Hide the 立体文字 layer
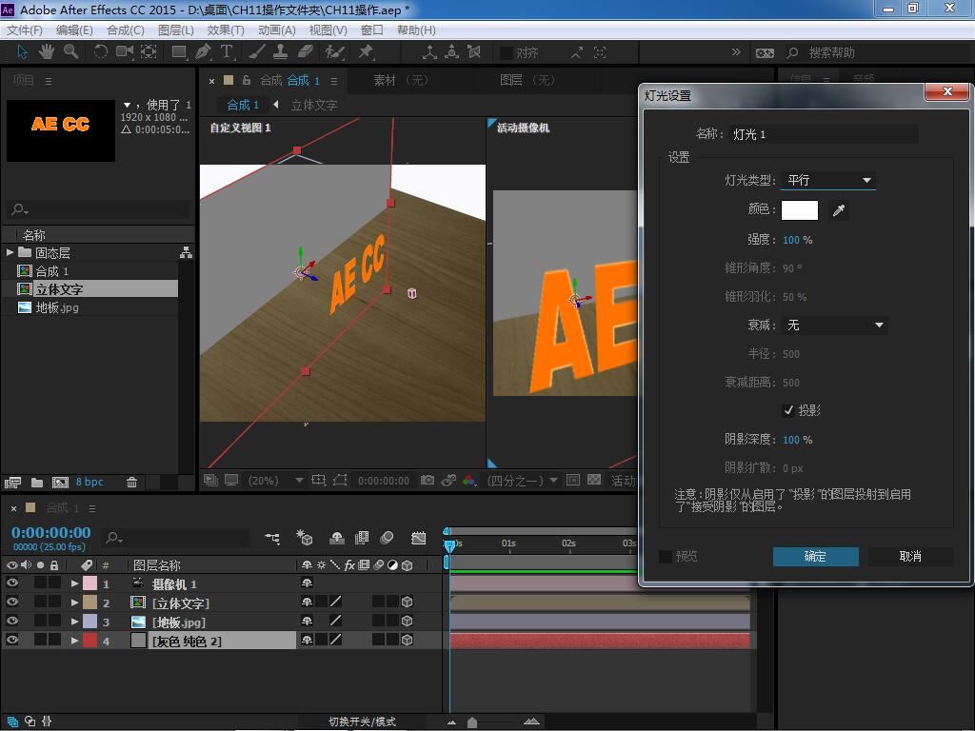This screenshot has height=731, width=975. (x=11, y=602)
